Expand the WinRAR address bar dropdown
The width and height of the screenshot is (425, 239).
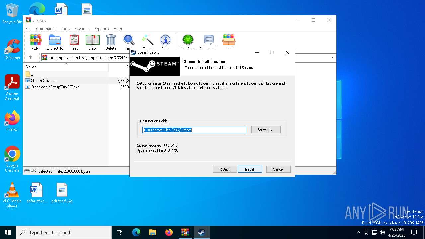[333, 57]
